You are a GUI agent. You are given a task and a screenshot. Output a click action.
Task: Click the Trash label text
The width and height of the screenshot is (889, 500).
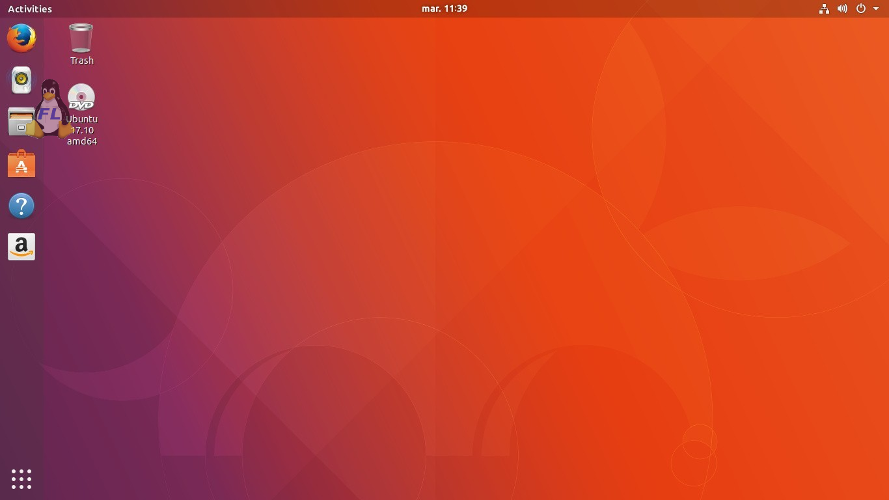[x=81, y=61]
